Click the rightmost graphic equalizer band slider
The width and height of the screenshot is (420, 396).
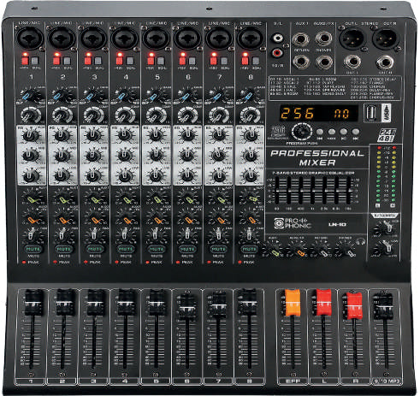point(349,191)
